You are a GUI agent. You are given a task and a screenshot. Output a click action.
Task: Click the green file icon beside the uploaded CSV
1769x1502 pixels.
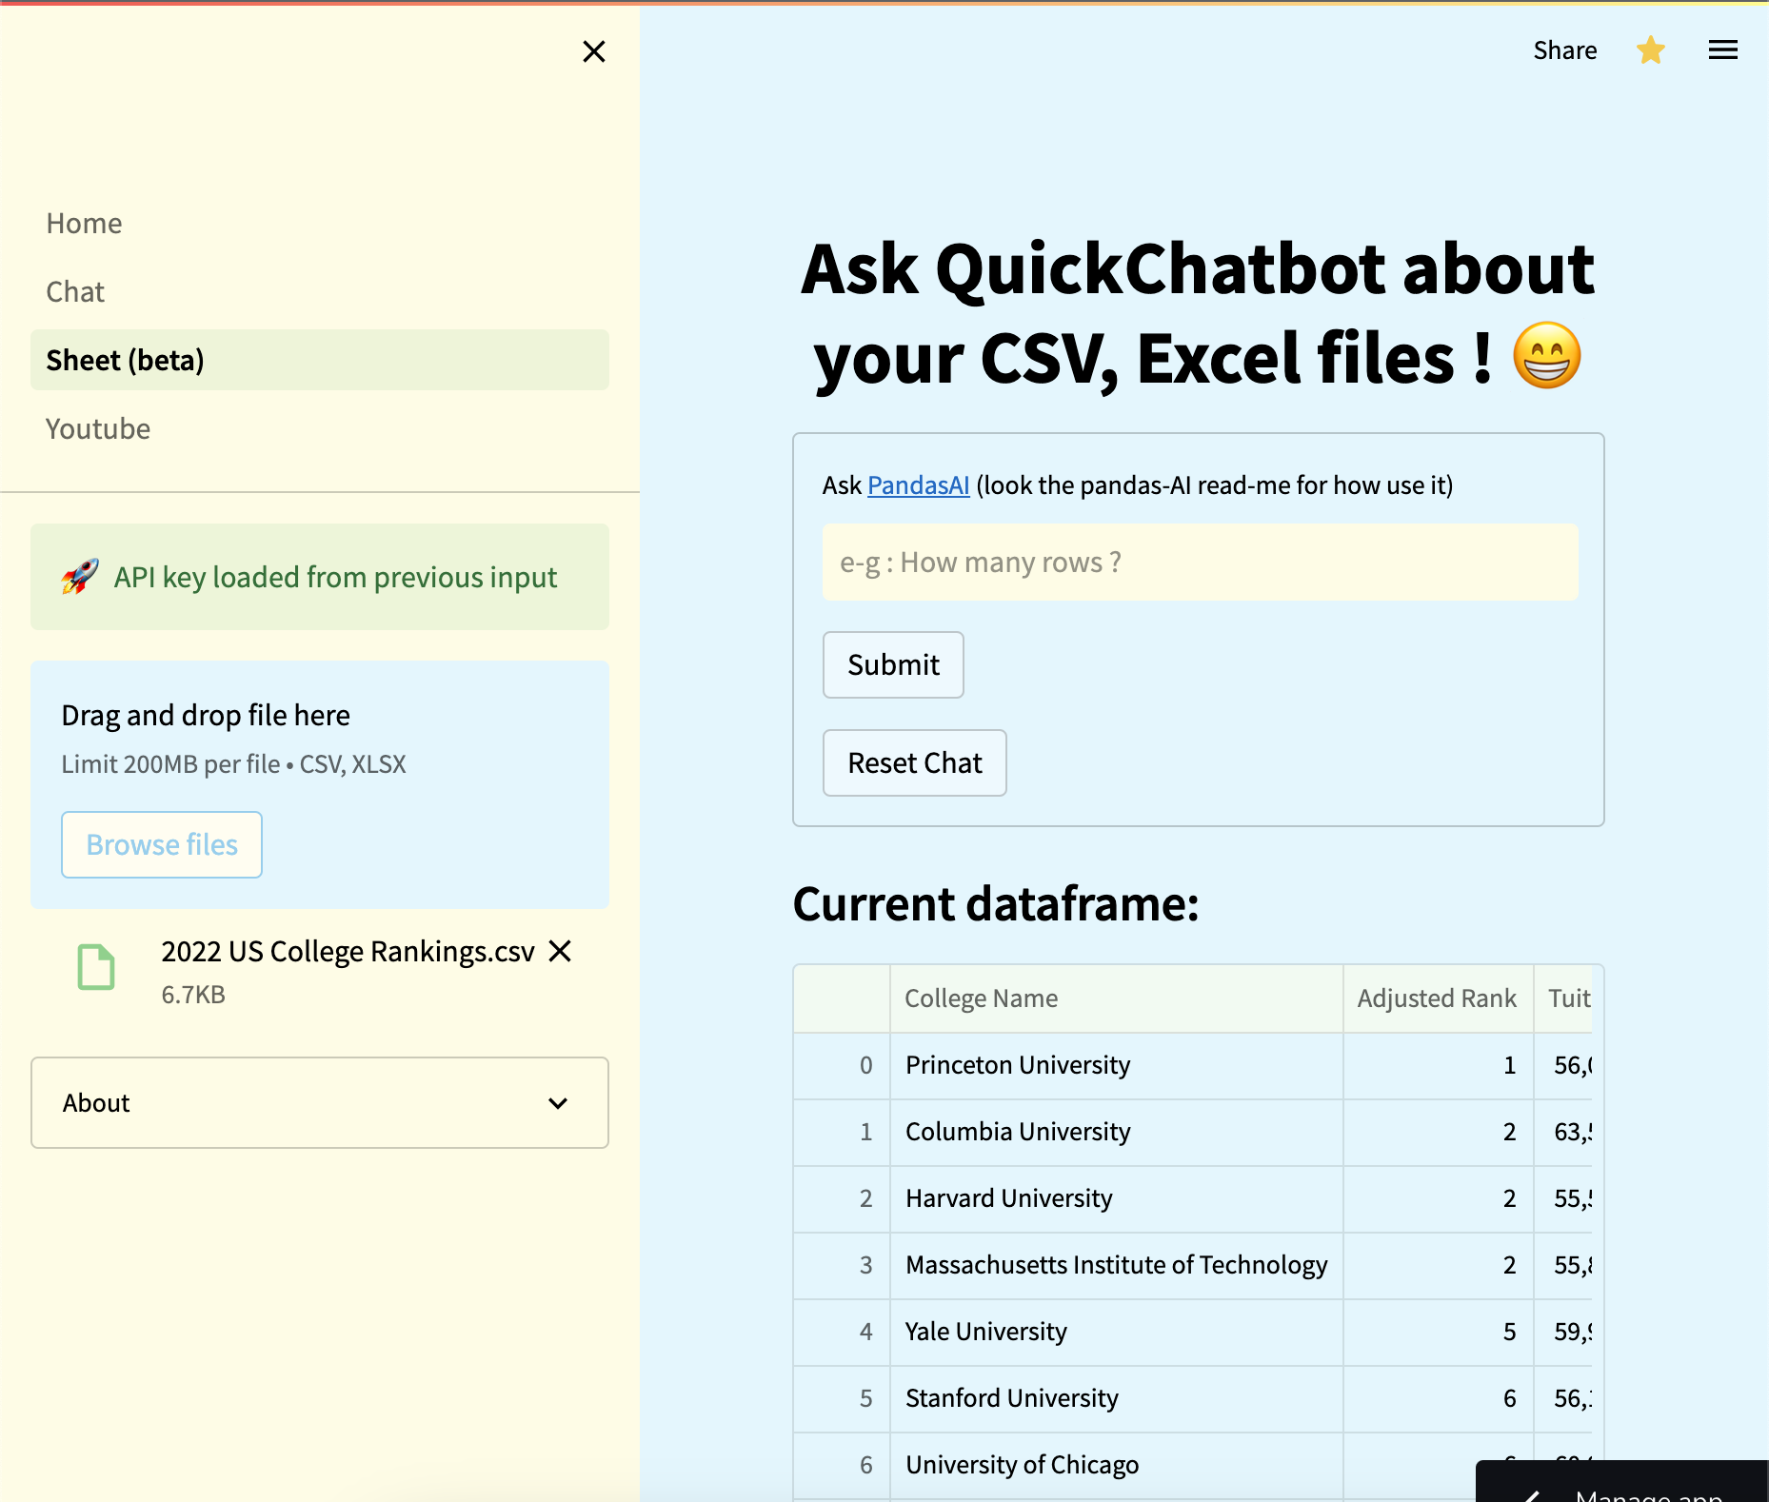[96, 967]
